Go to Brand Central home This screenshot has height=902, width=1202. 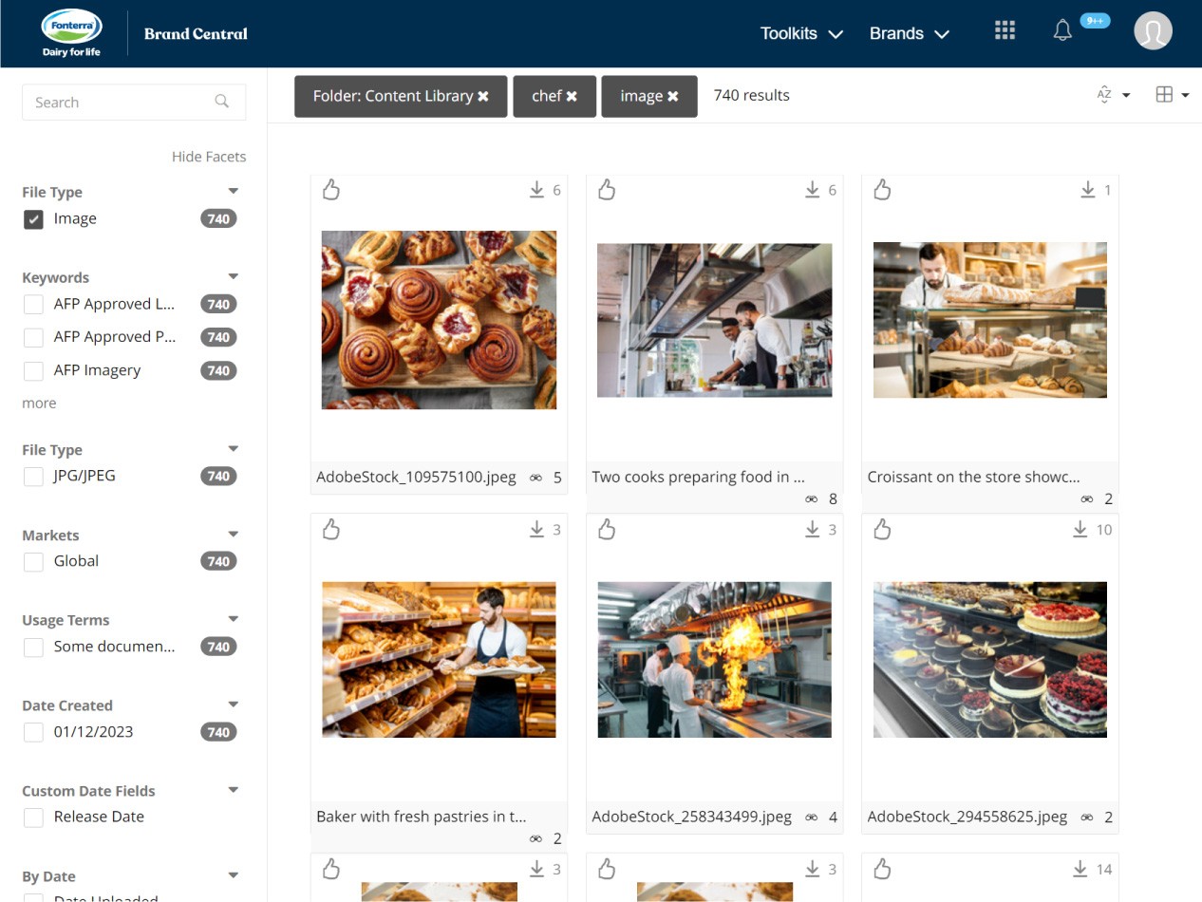tap(196, 33)
